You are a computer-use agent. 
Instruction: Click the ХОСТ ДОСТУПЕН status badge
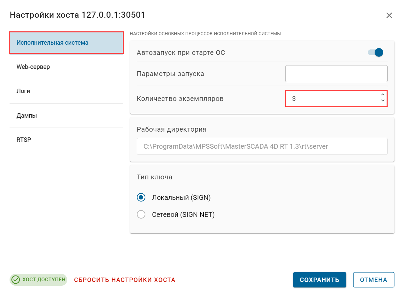pyautogui.click(x=38, y=280)
